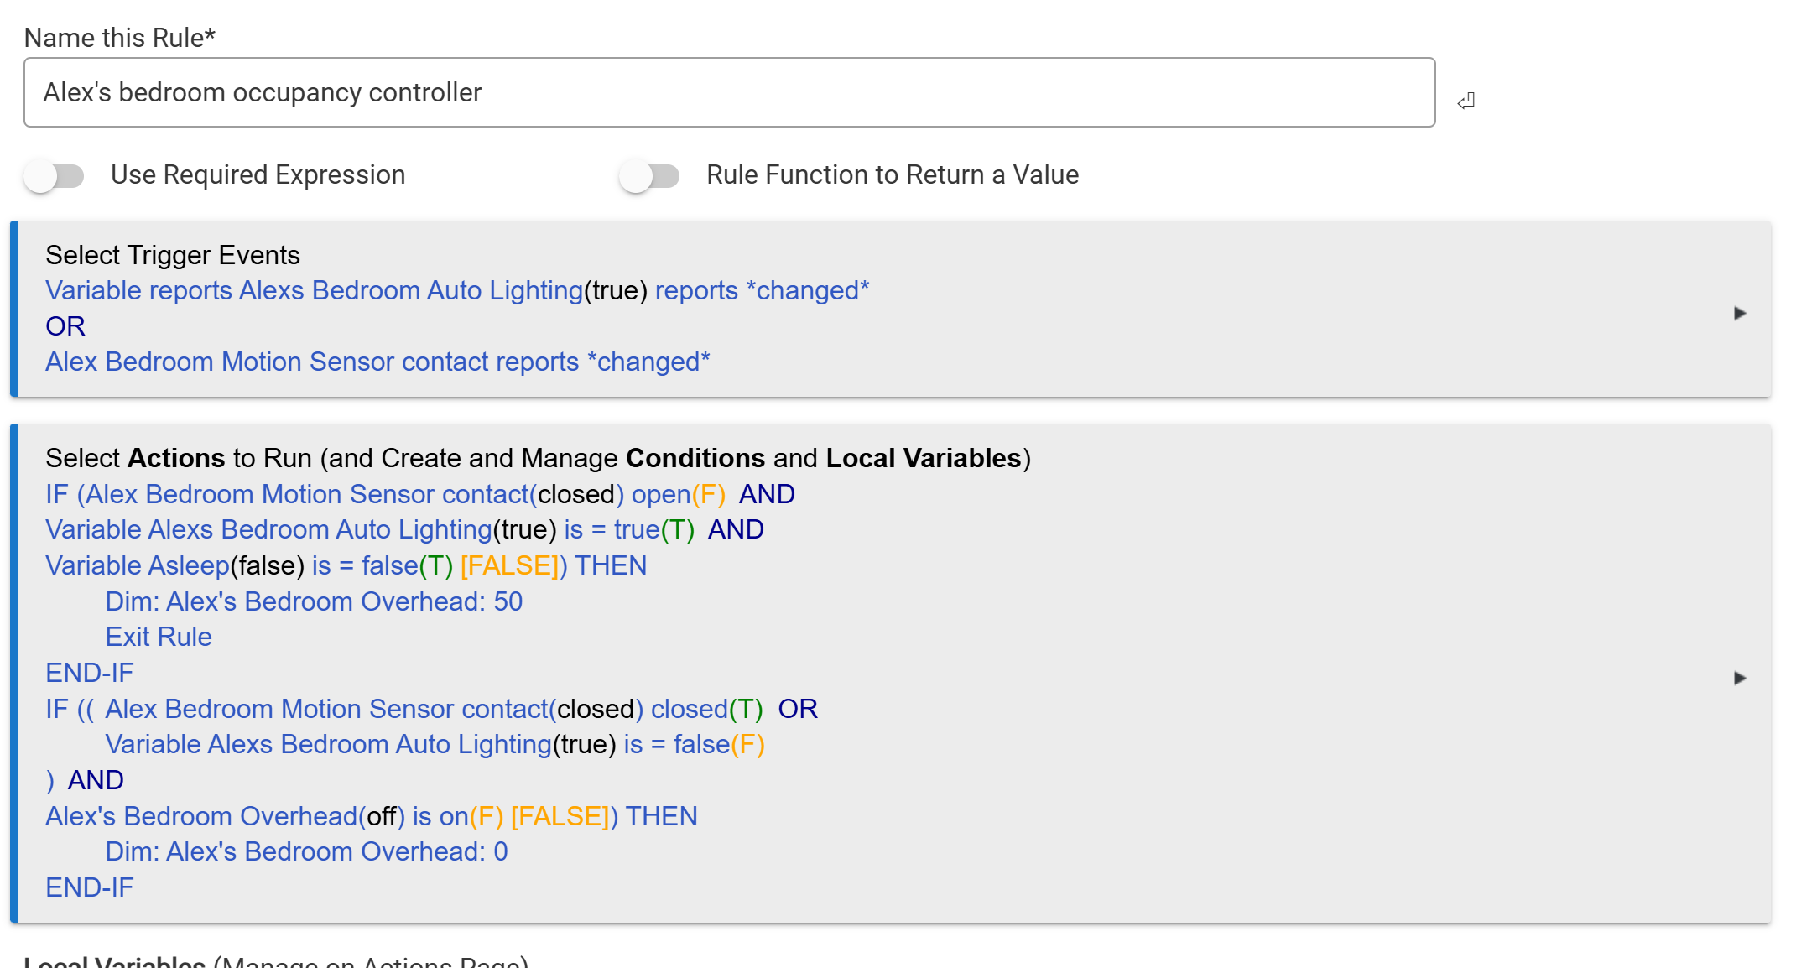
Task: Click the enter icon beside rule name
Action: [1466, 101]
